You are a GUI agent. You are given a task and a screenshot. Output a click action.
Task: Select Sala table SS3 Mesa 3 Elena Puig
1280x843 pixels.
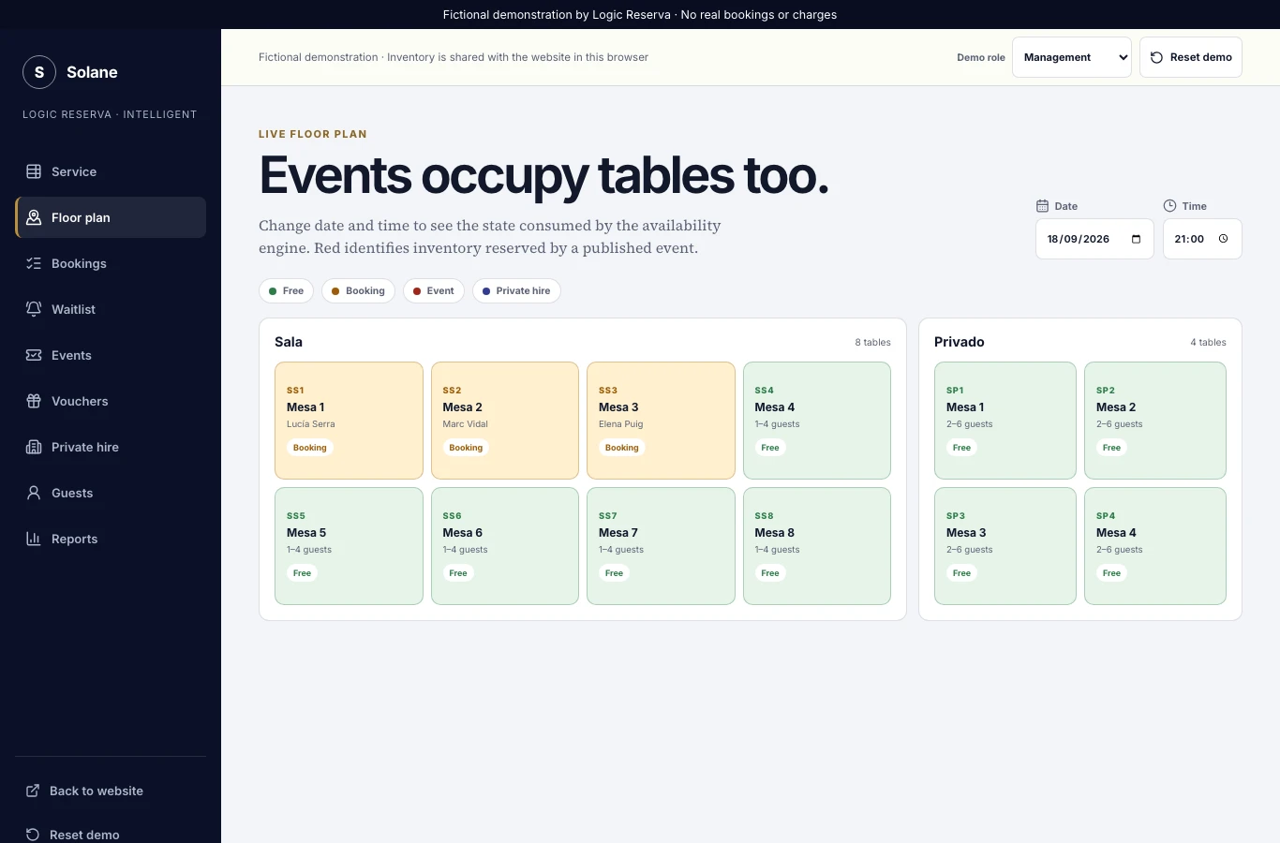pyautogui.click(x=661, y=421)
